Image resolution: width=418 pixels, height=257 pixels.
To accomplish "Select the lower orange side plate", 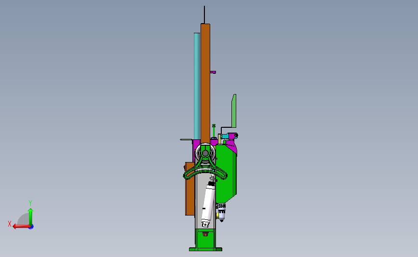I will [x=189, y=189].
